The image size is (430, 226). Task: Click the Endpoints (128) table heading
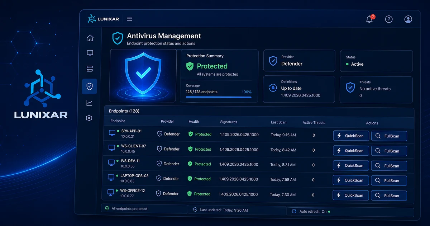tap(124, 111)
